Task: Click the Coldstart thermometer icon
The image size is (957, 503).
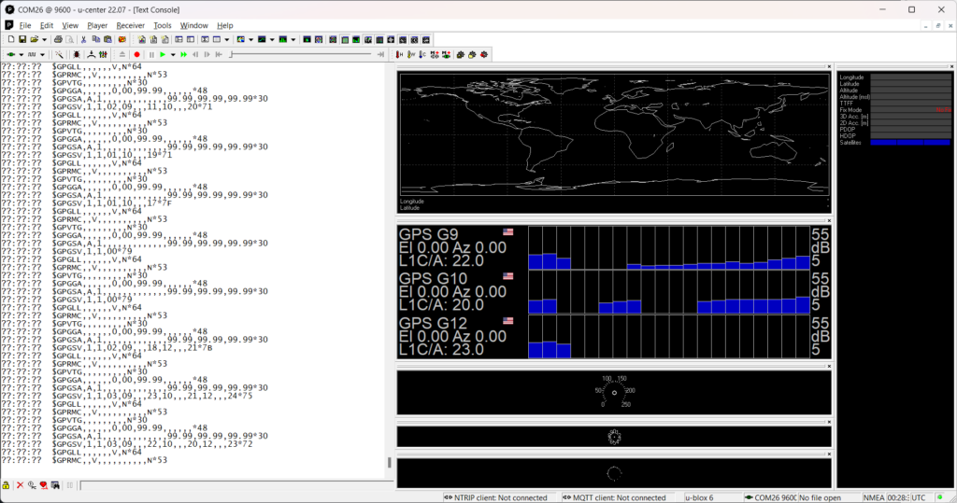Action: 422,55
